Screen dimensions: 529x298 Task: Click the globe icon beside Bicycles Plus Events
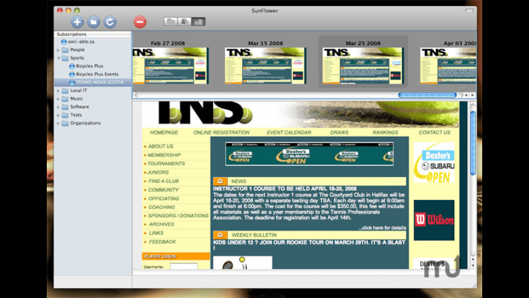point(72,74)
